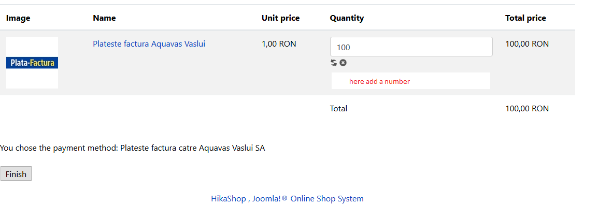The height and width of the screenshot is (219, 598).
Task: Click the Quantity column header
Action: click(347, 18)
